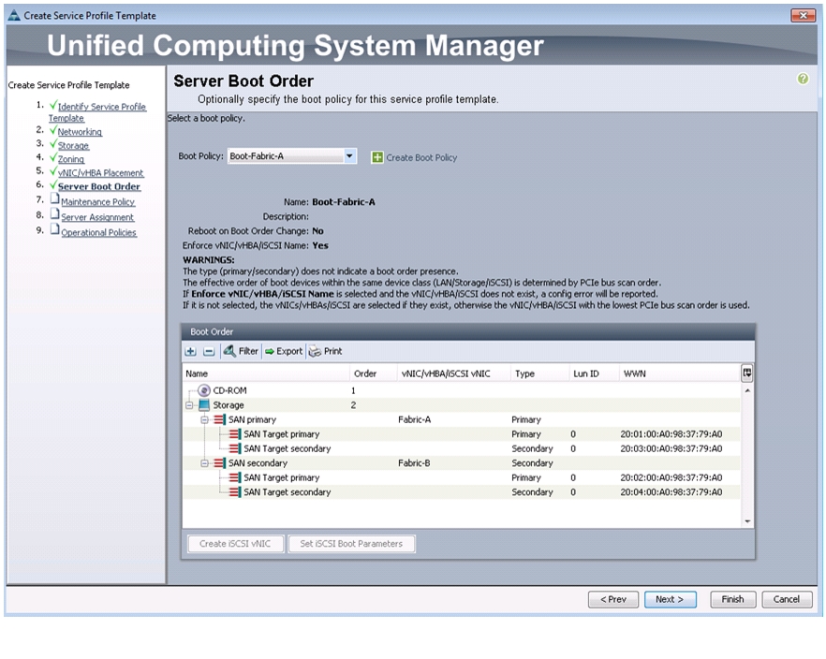The image size is (826, 659).
Task: Click the Create Boot Policy link
Action: 421,157
